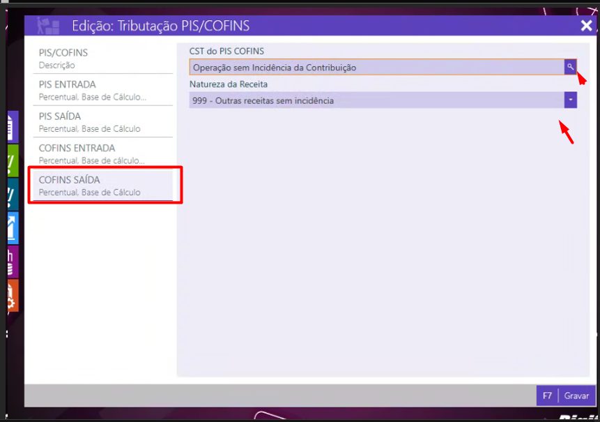Click into the CST do PIS COFINS field

[x=376, y=67]
